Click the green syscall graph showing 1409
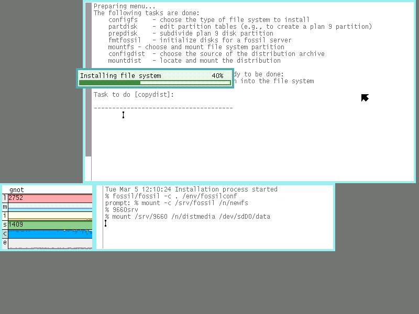Screen dimensions: 419x314 [50, 225]
